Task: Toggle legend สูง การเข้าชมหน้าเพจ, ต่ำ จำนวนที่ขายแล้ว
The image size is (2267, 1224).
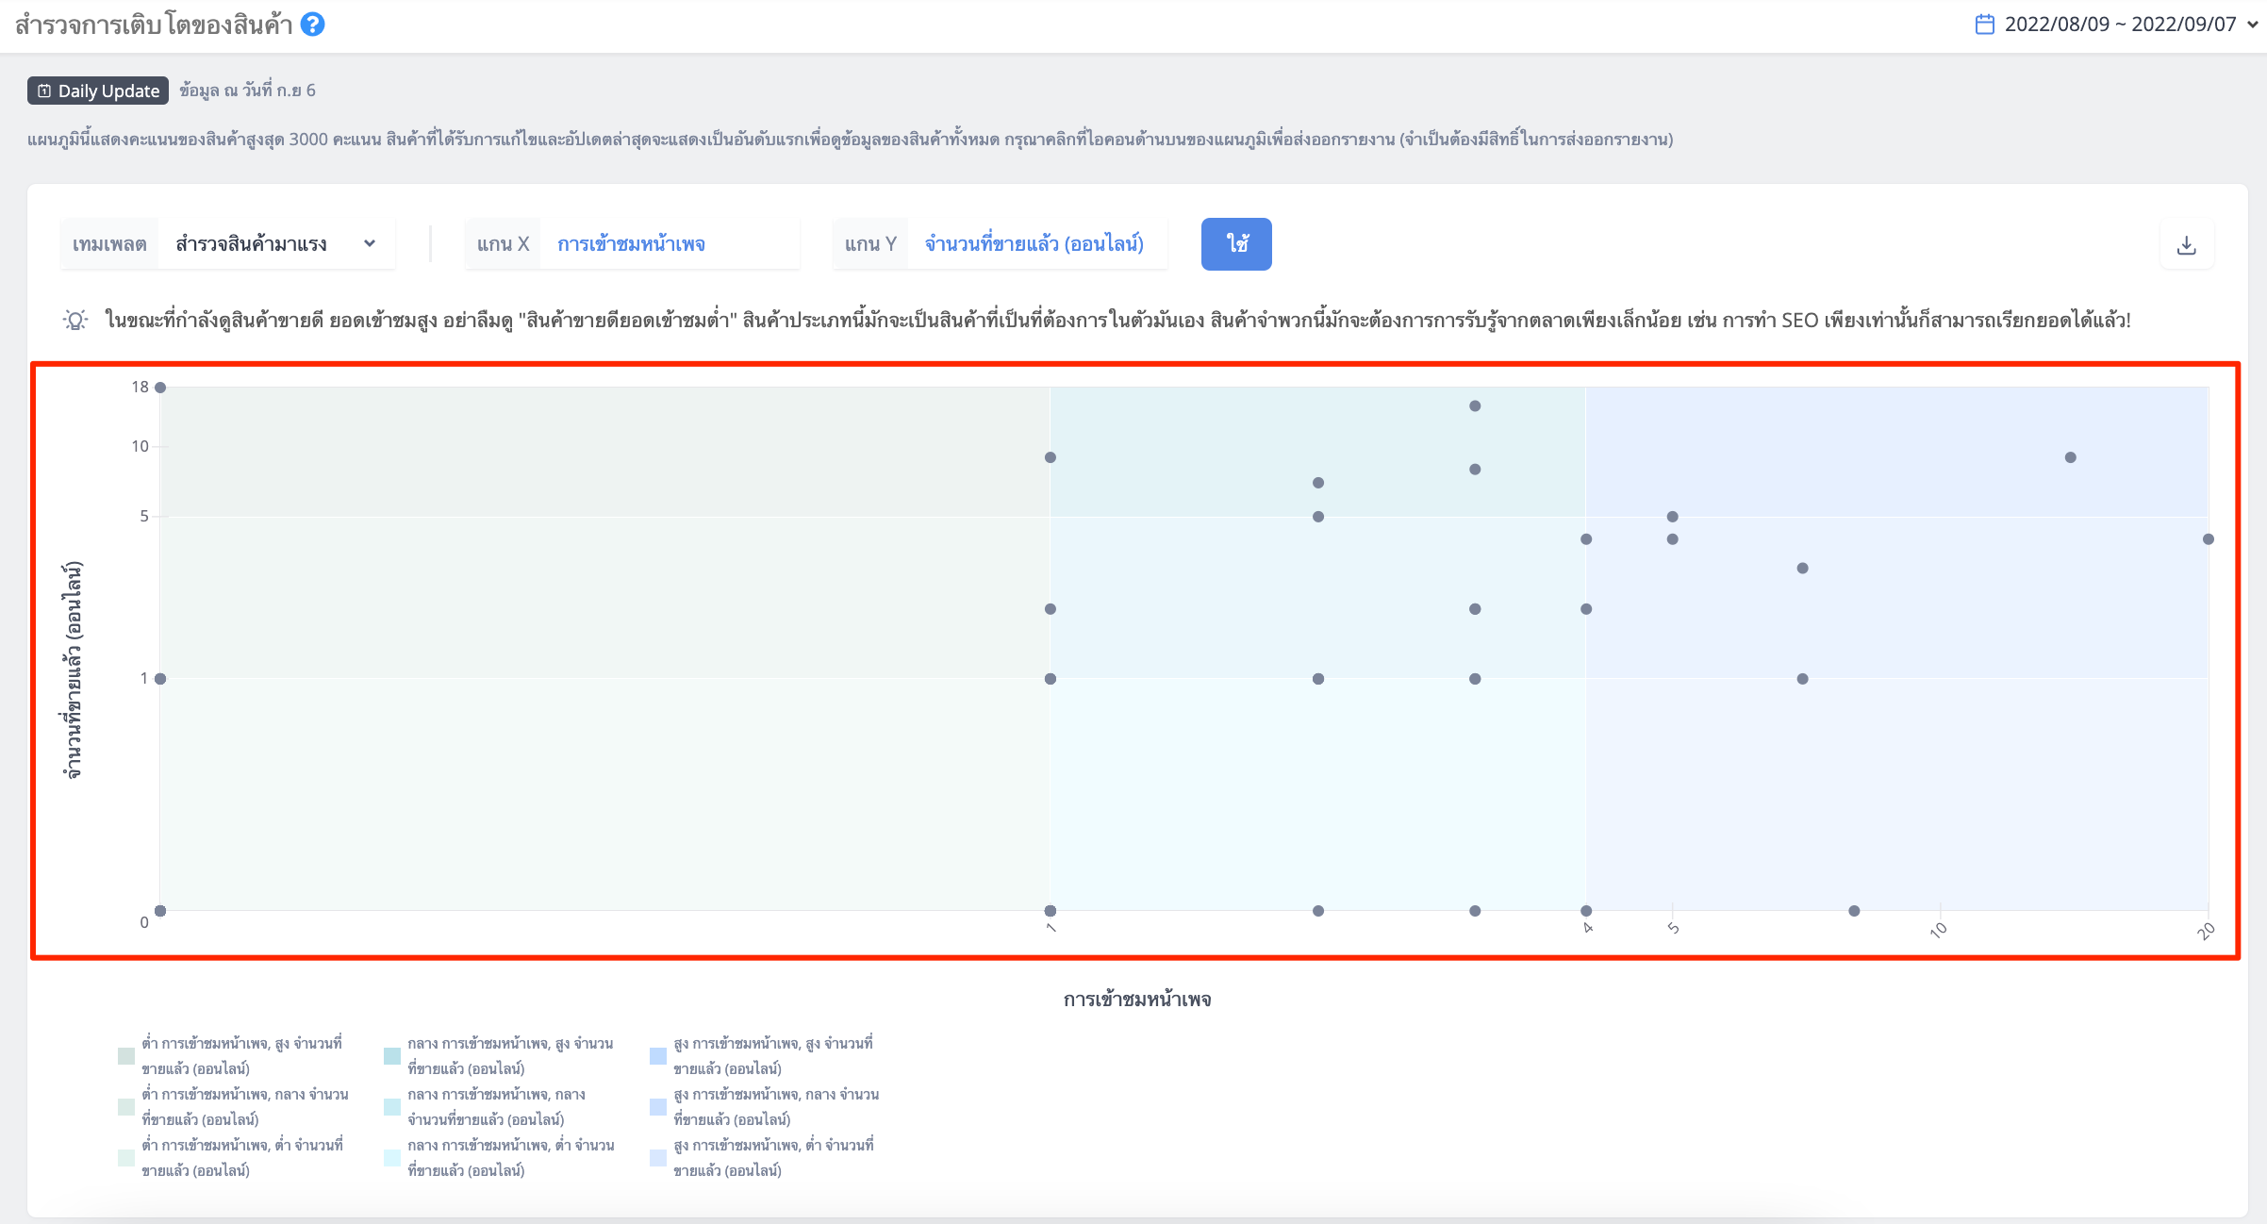Action: pos(762,1158)
